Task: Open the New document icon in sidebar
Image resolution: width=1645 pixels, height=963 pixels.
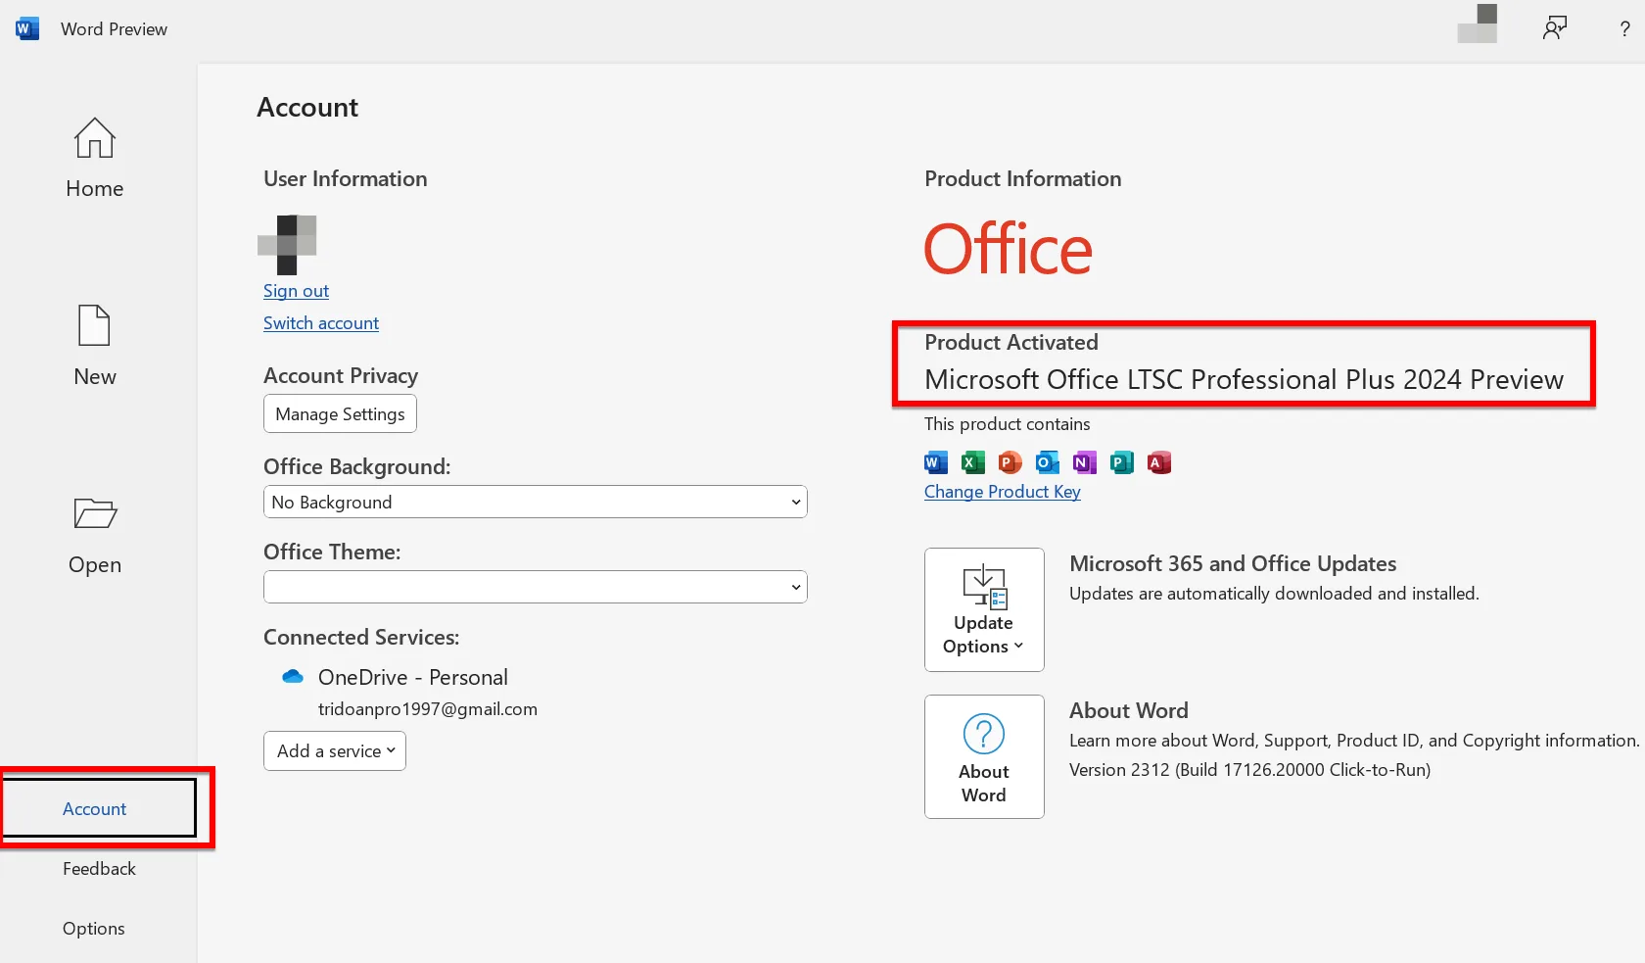Action: [94, 325]
